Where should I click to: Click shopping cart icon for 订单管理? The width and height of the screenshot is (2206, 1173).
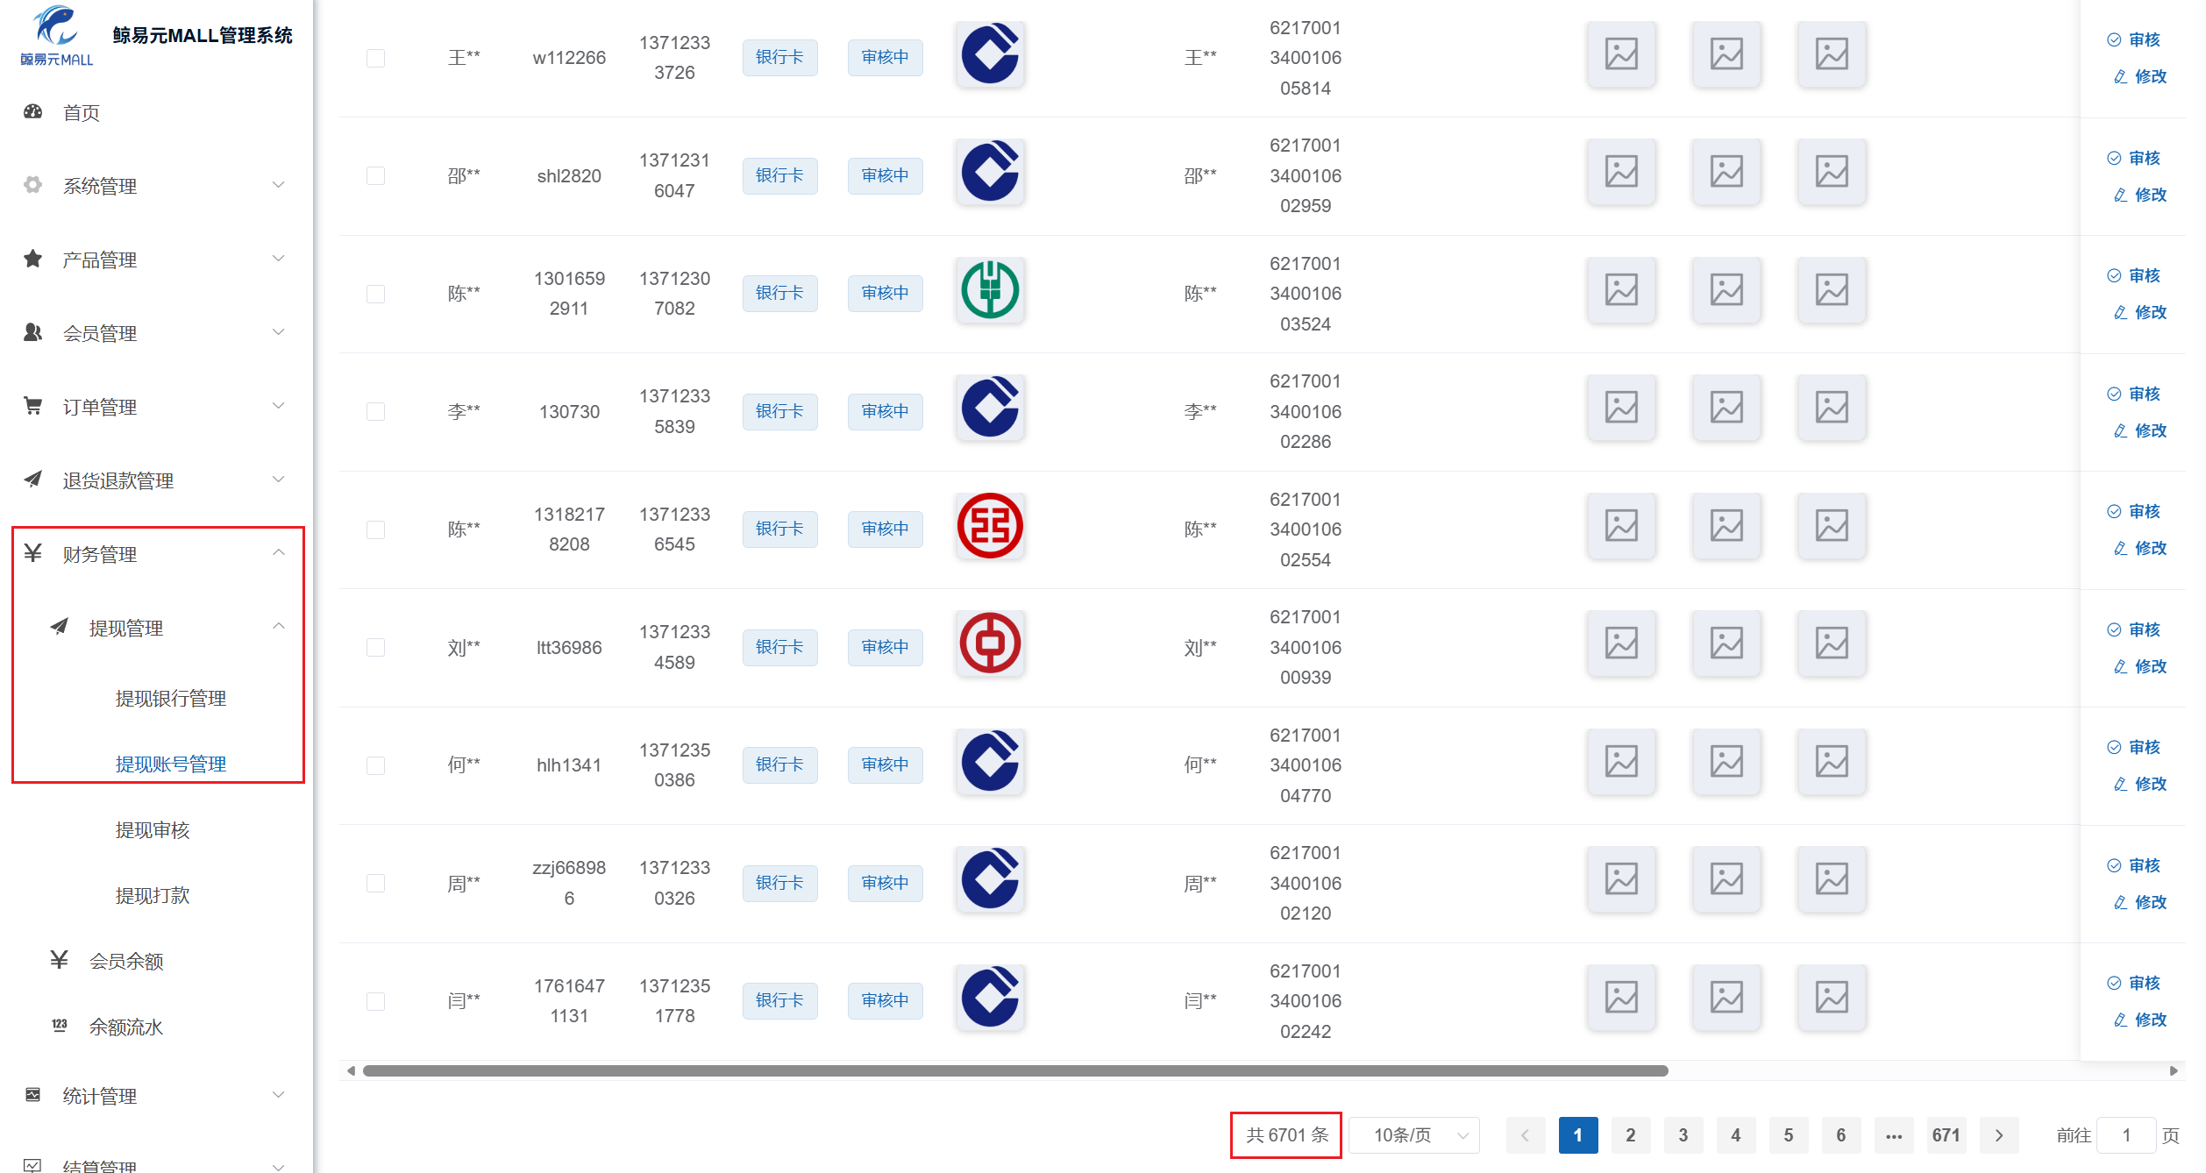(33, 406)
